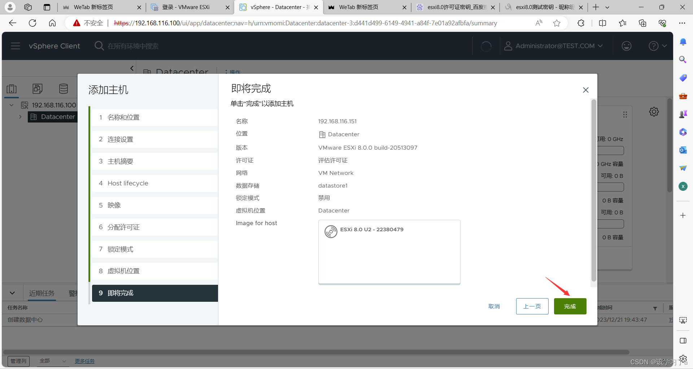Open the 全部 task filter dropdown
Image resolution: width=693 pixels, height=369 pixels.
pos(53,361)
